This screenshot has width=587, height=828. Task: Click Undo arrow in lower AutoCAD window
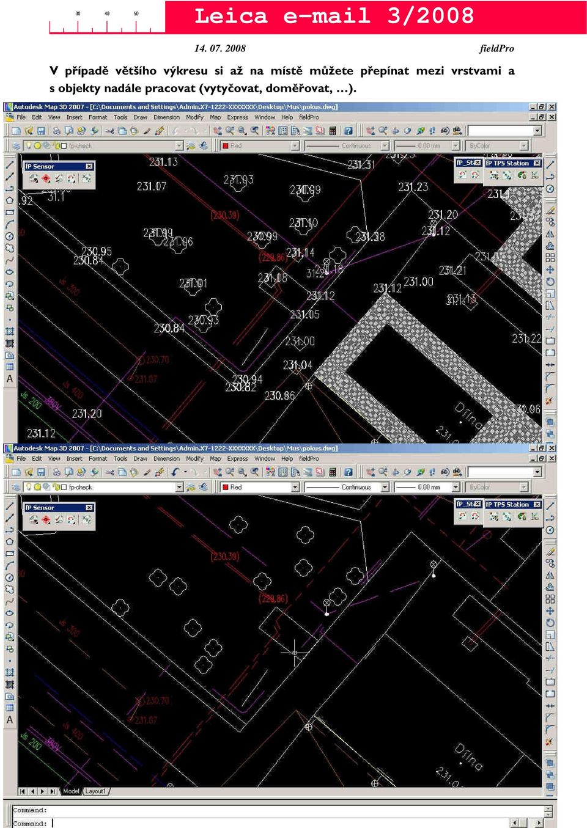click(x=176, y=472)
